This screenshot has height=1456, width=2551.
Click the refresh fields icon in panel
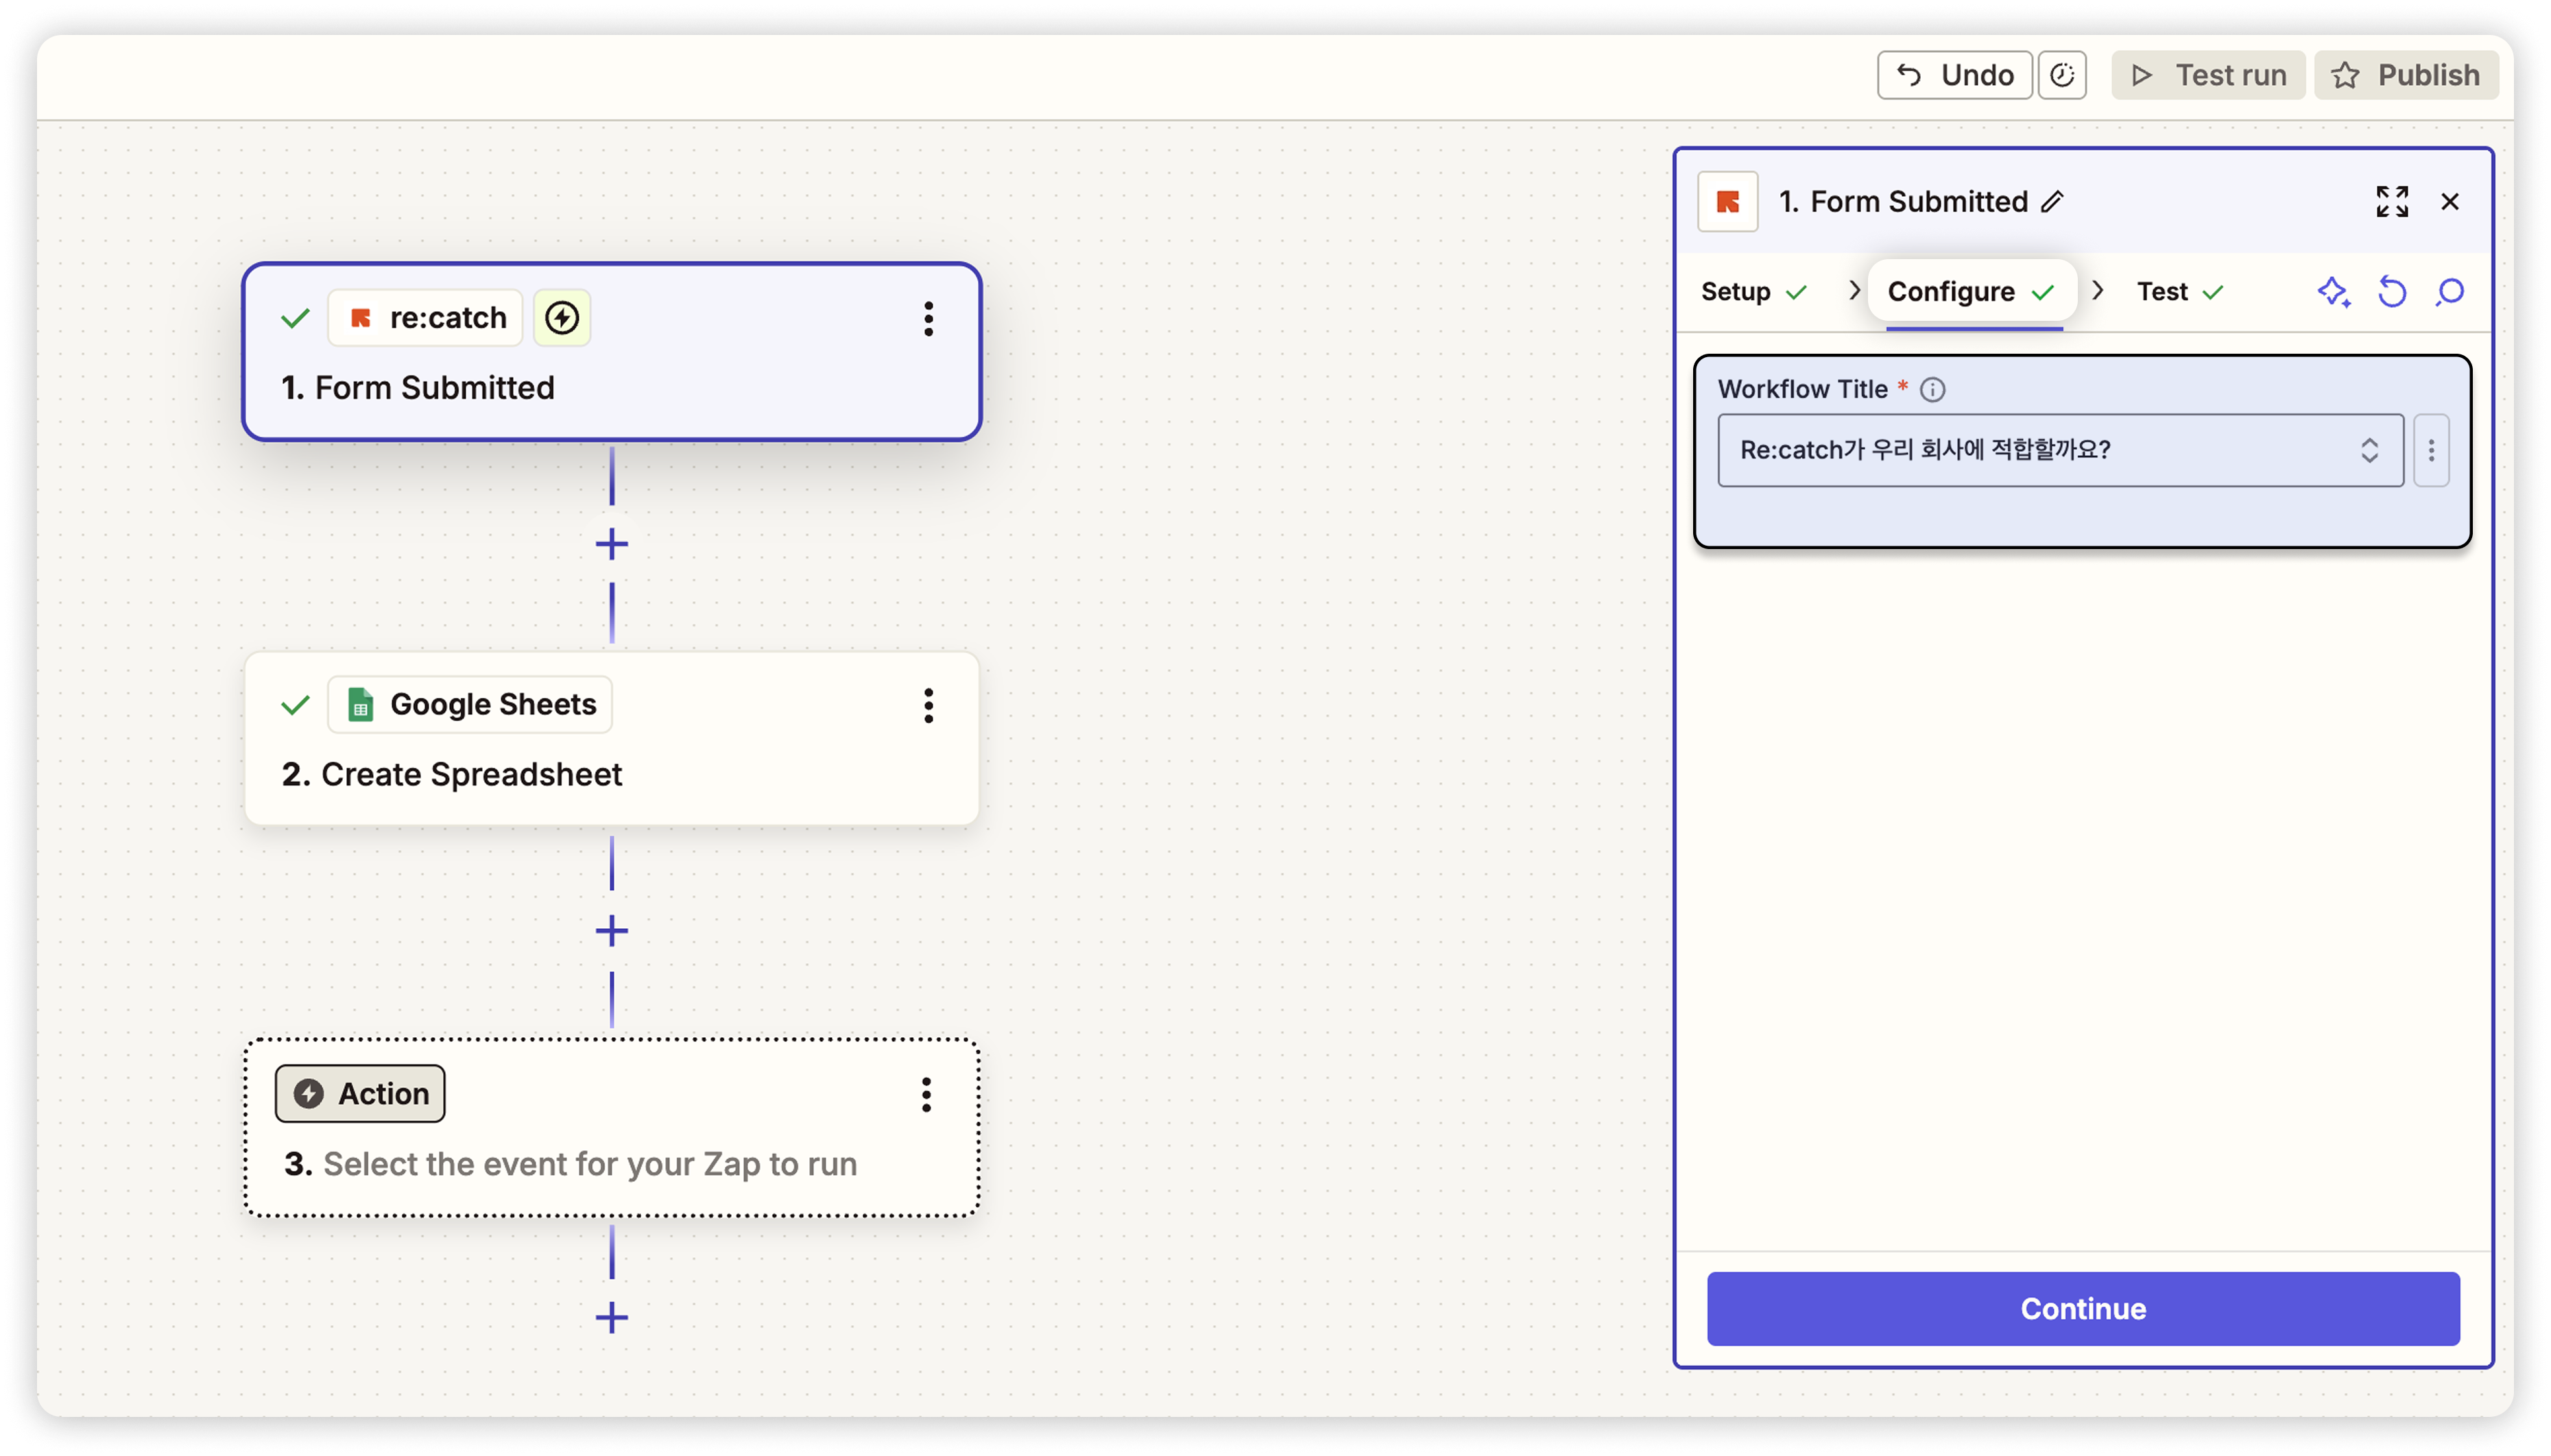coord(2392,292)
